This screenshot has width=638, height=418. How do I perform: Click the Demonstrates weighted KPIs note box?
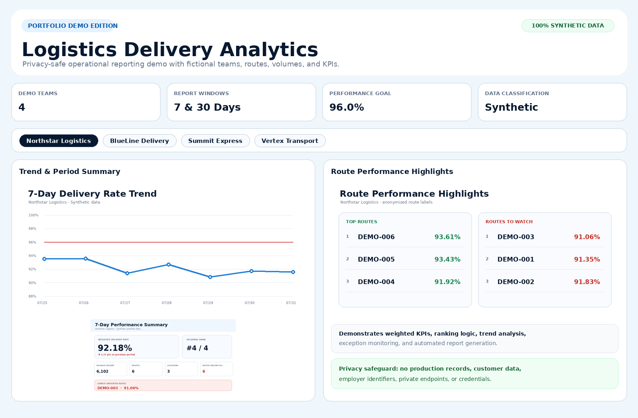(475, 339)
